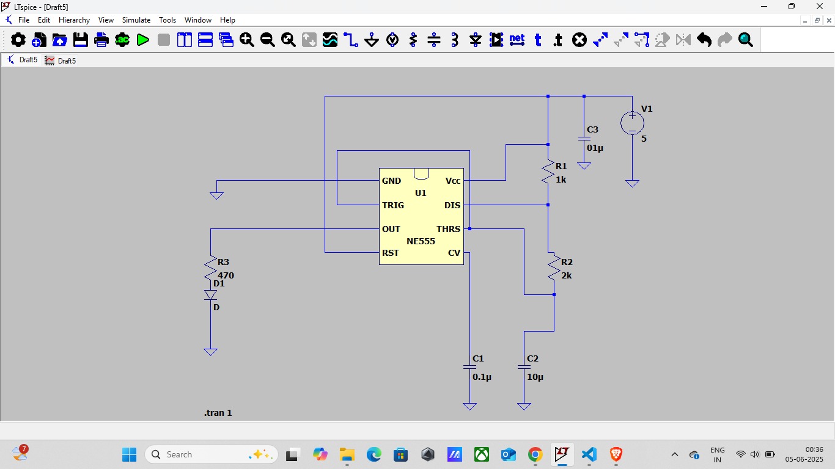Screen dimensions: 835x469
Task: Click capacitor C2 value 10µ
Action: coord(535,377)
